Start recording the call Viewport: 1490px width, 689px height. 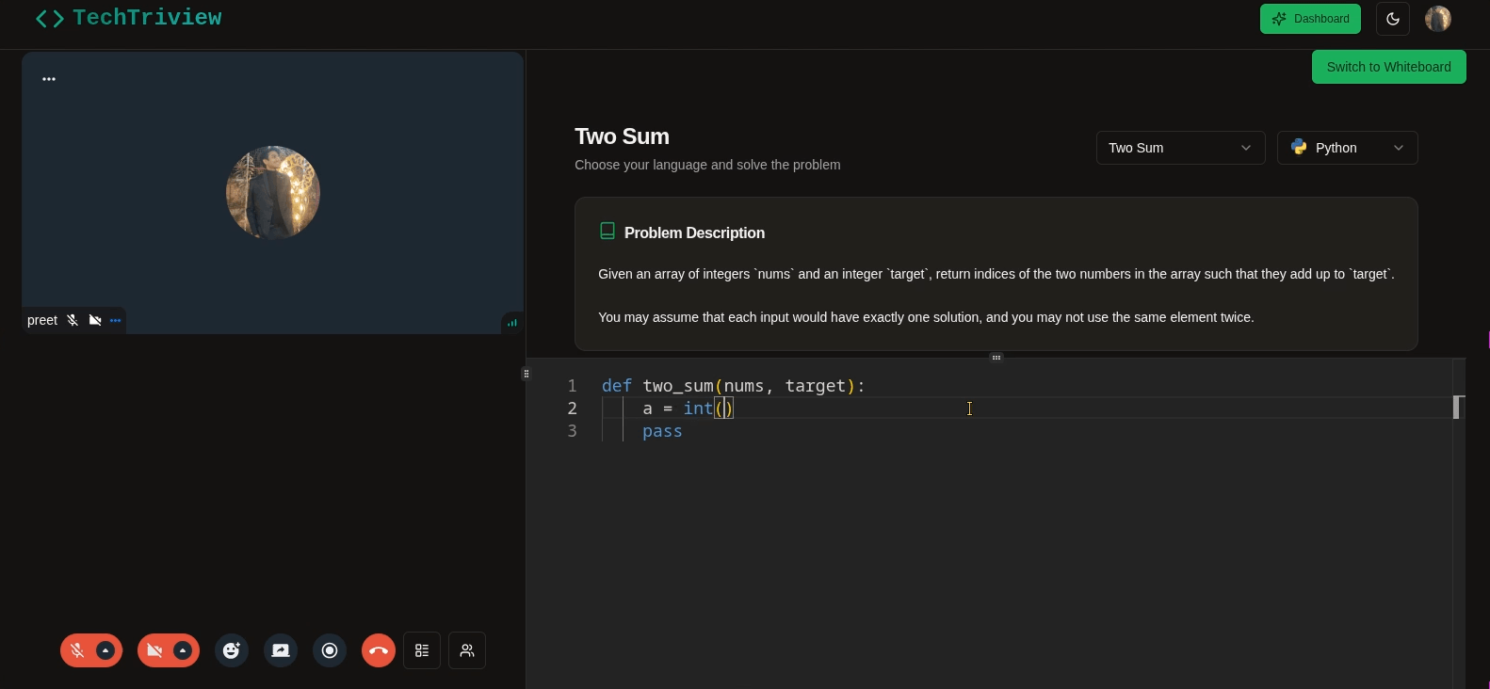pos(330,650)
